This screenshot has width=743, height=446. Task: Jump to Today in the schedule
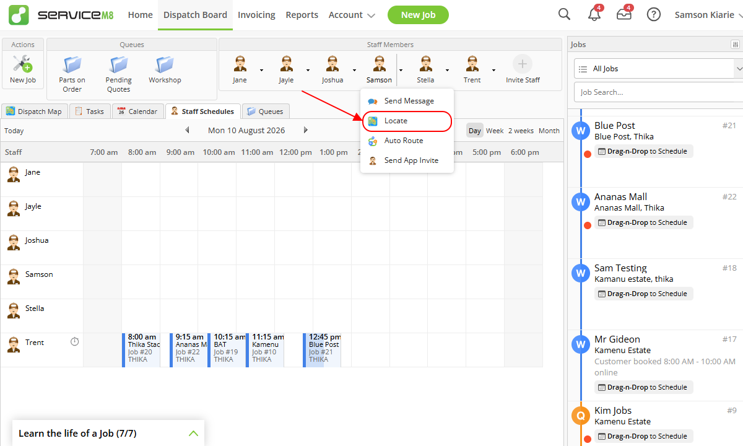[x=14, y=131]
